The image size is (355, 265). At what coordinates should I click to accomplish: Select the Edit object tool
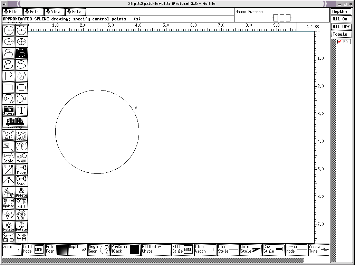tap(21, 204)
